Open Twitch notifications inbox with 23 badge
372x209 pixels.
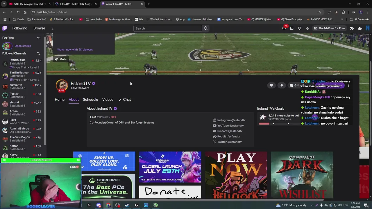pos(284,28)
